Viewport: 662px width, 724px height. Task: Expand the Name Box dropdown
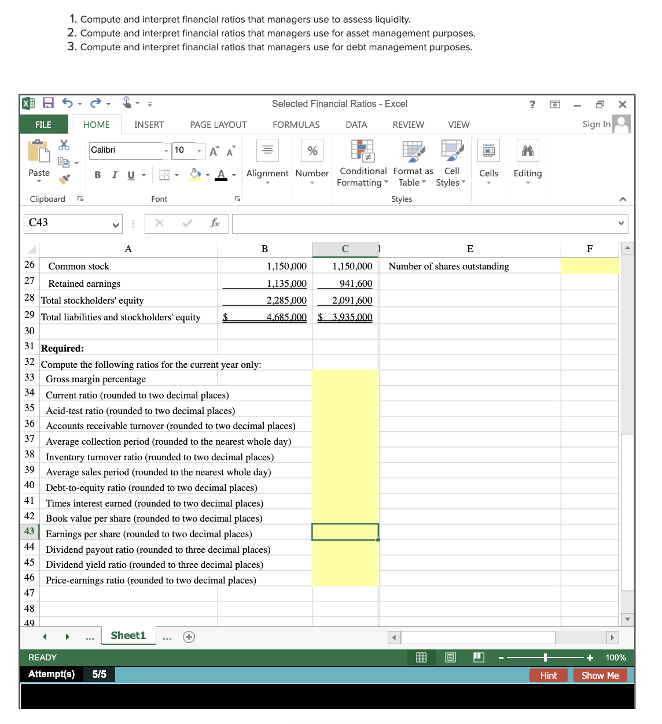click(x=116, y=224)
